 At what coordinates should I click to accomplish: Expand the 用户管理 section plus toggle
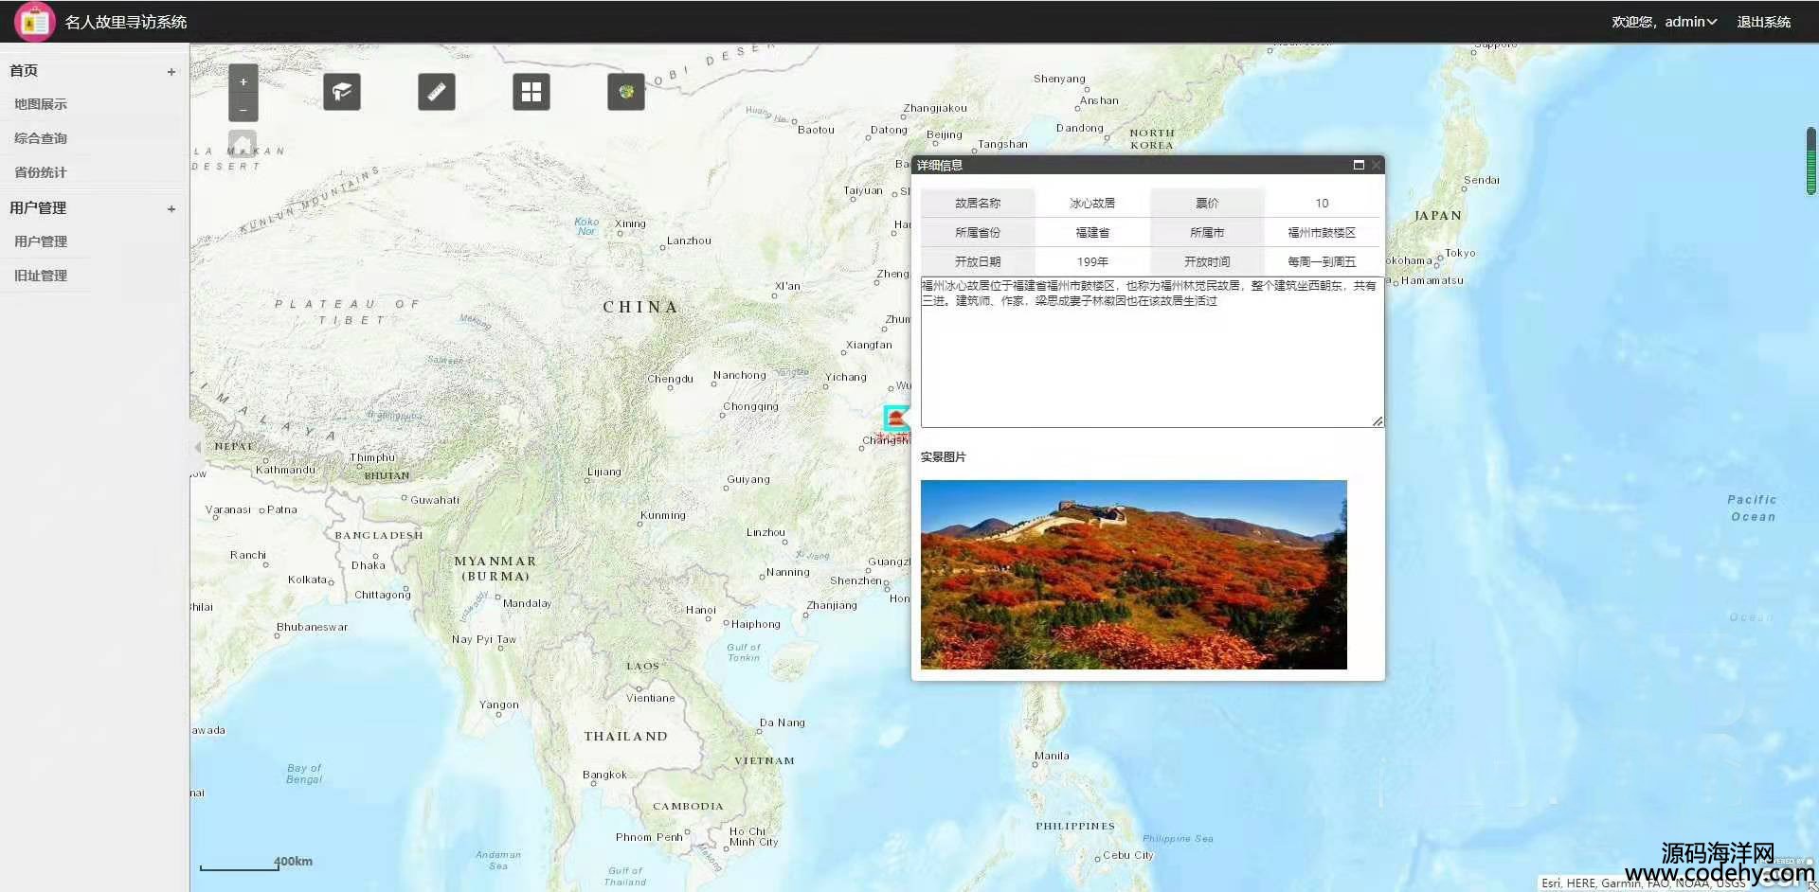[x=171, y=209]
